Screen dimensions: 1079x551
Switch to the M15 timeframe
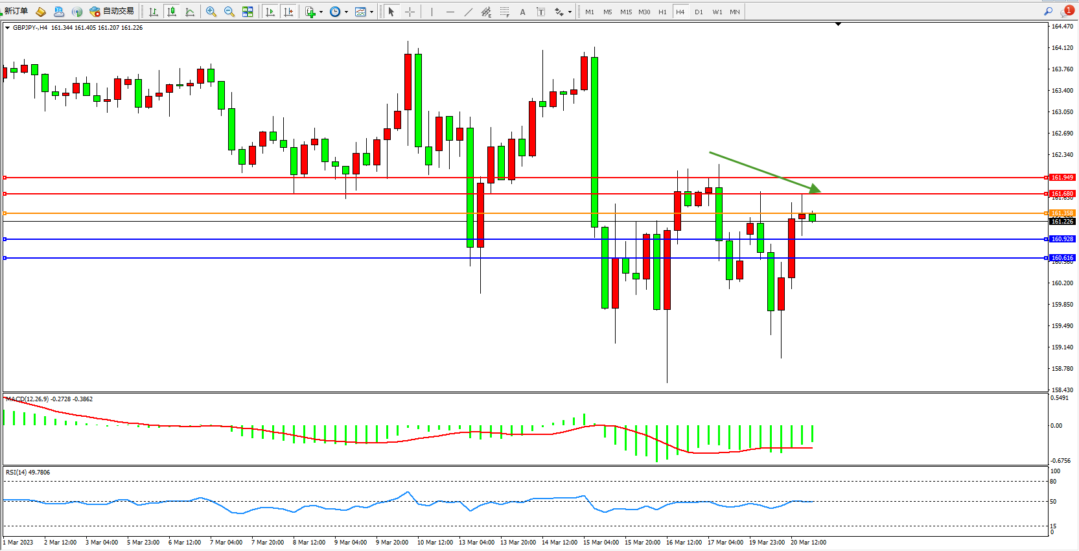click(x=625, y=12)
